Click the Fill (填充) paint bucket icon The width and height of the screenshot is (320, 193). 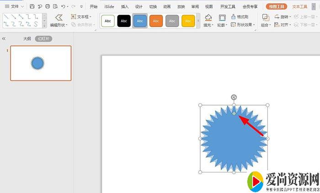208,18
